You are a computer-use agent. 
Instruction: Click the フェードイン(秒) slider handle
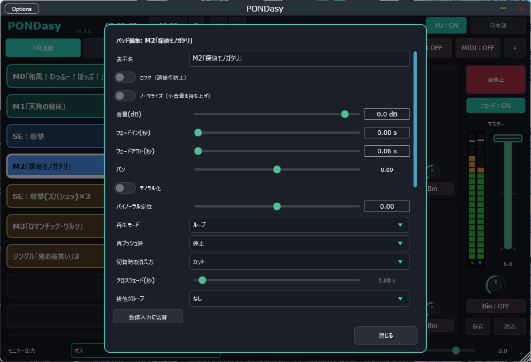[198, 133]
